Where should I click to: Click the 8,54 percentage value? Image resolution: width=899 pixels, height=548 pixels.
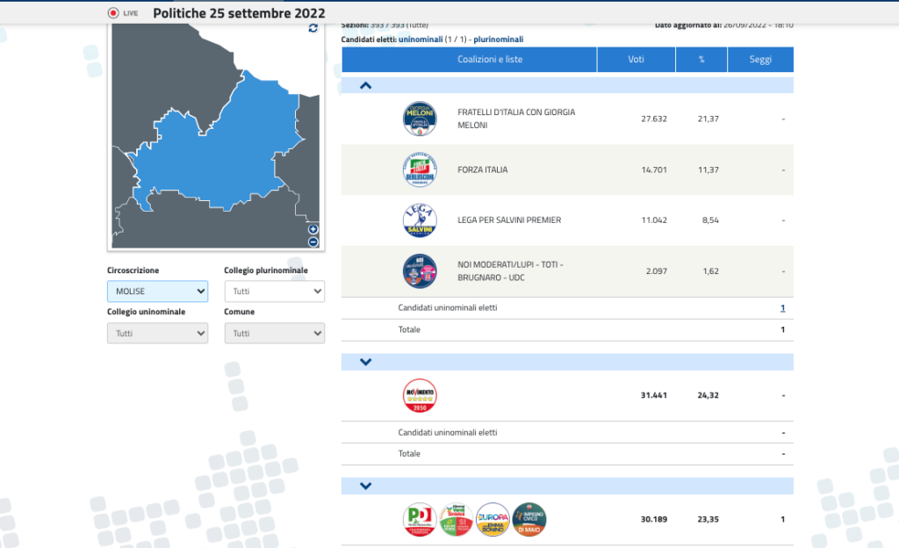pos(710,220)
